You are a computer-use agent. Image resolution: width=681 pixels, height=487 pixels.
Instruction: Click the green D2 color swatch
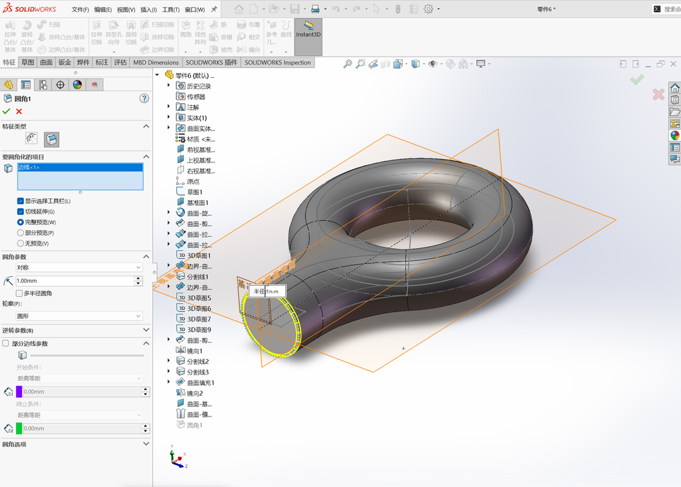(x=19, y=428)
